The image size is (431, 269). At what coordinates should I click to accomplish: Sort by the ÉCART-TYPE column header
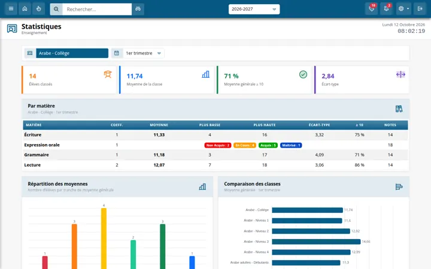[x=319, y=125]
